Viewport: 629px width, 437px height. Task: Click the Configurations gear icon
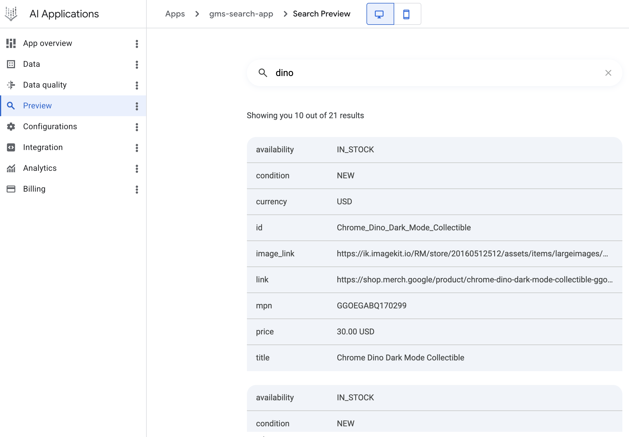[11, 127]
